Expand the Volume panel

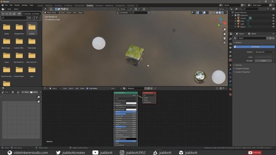[x=238, y=65]
